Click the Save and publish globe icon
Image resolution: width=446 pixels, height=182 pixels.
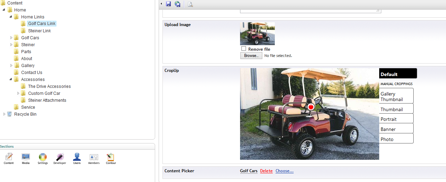(x=177, y=4)
